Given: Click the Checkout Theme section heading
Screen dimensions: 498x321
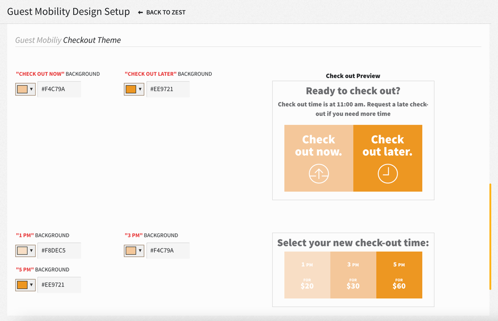Looking at the screenshot, I should click(x=68, y=40).
